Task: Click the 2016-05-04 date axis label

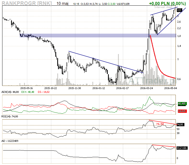Action: tap(171, 88)
